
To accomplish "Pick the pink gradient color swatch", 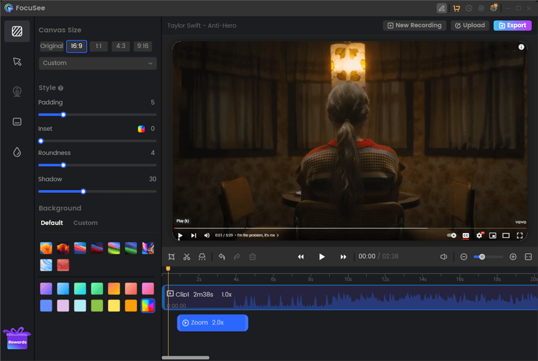I will point(148,289).
